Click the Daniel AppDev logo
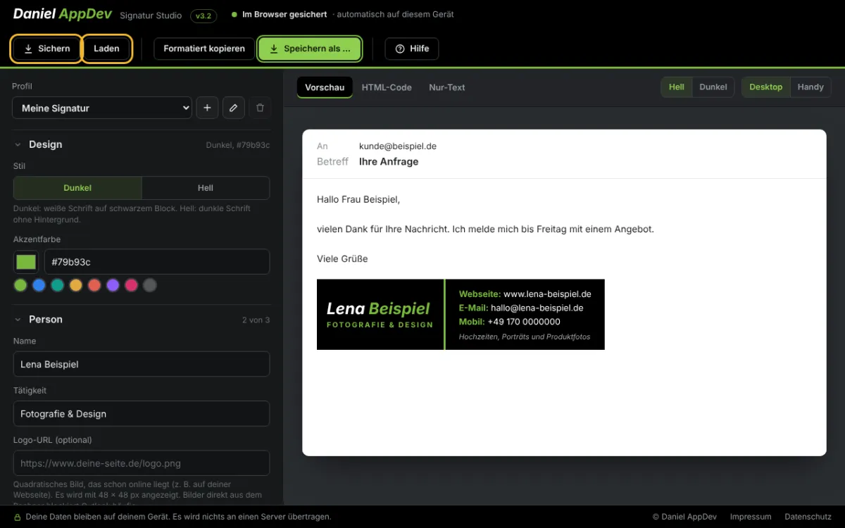This screenshot has height=528, width=845. click(x=62, y=14)
